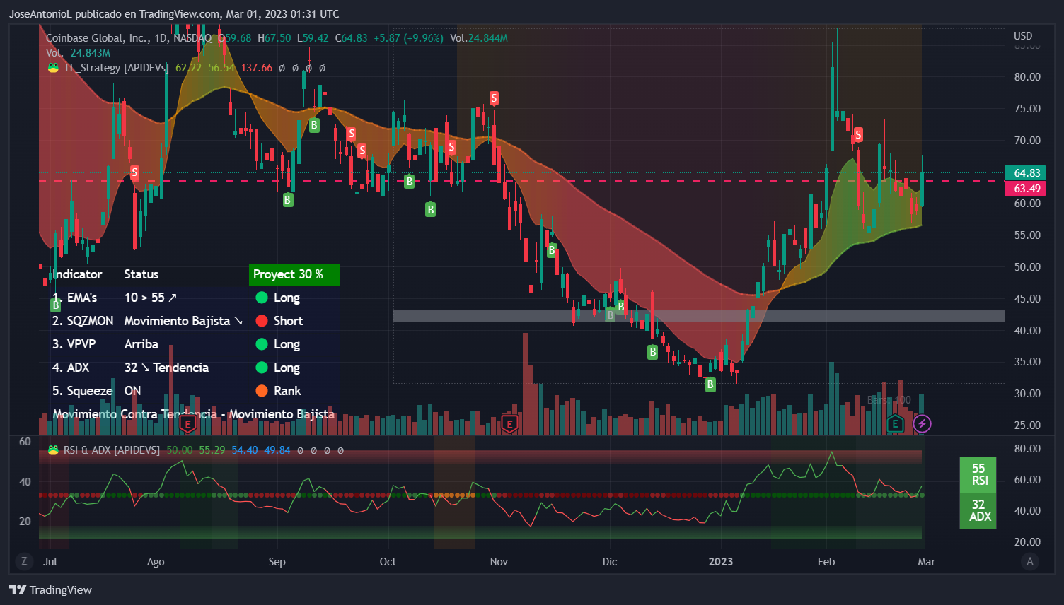This screenshot has height=605, width=1064.
Task: Click the green 64.83 price label
Action: click(1027, 173)
